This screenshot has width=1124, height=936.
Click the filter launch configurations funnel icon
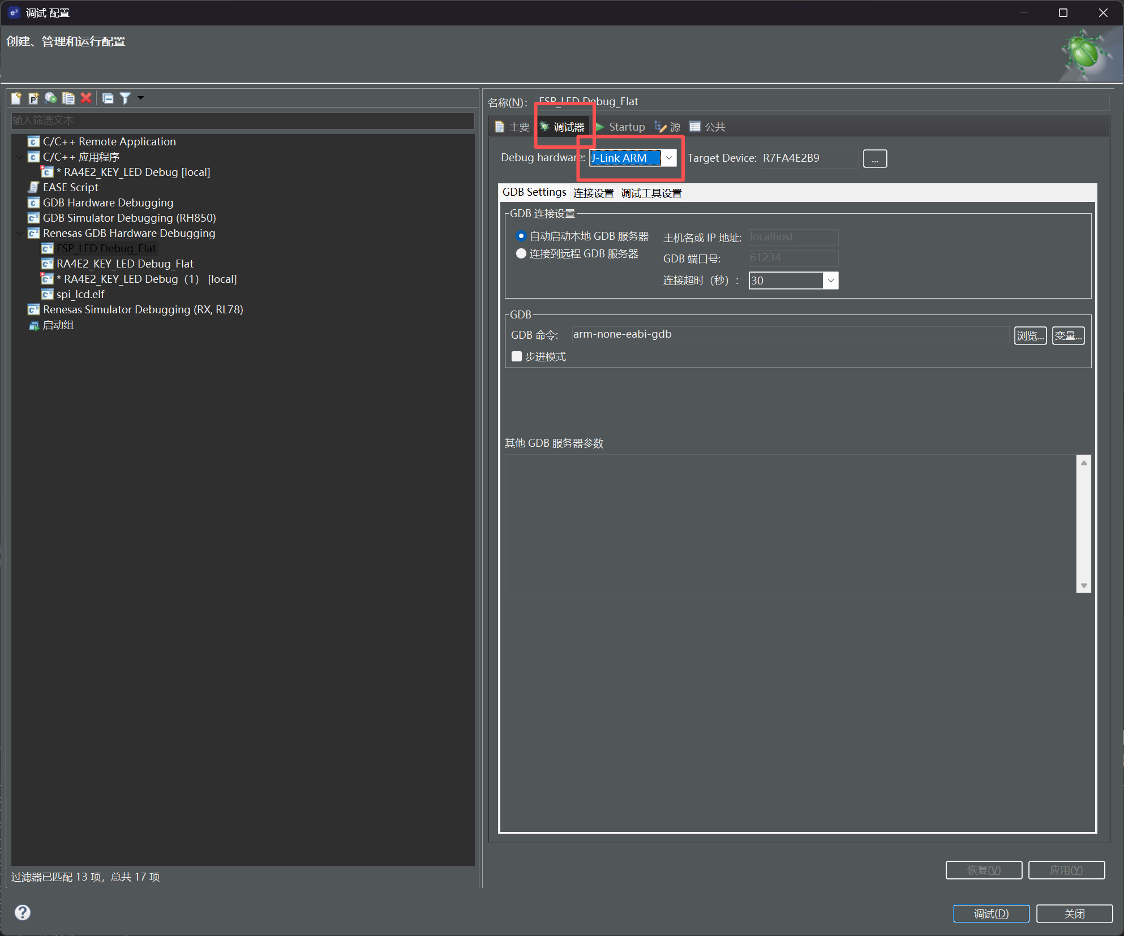point(125,98)
